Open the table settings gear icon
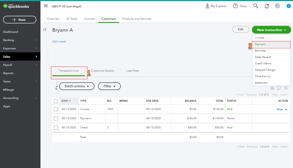 click(286, 88)
